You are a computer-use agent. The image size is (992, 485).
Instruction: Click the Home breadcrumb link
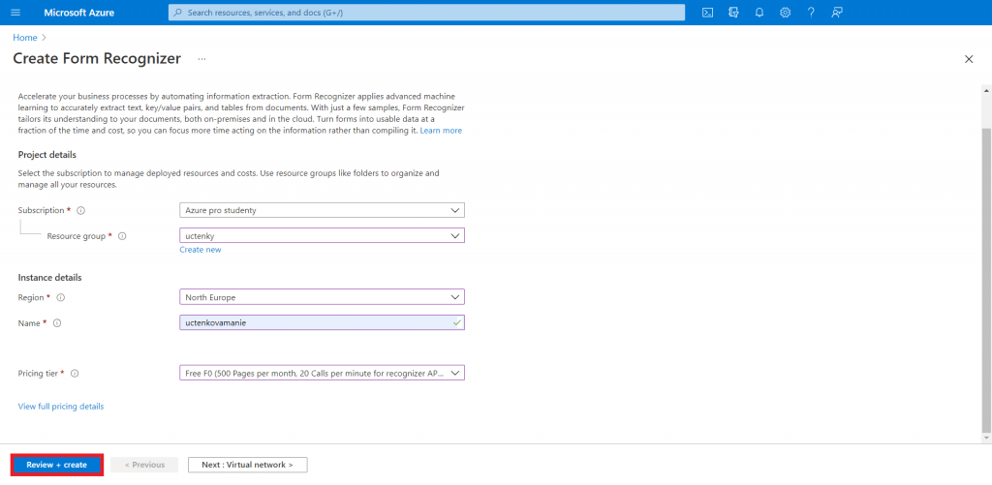coord(24,38)
